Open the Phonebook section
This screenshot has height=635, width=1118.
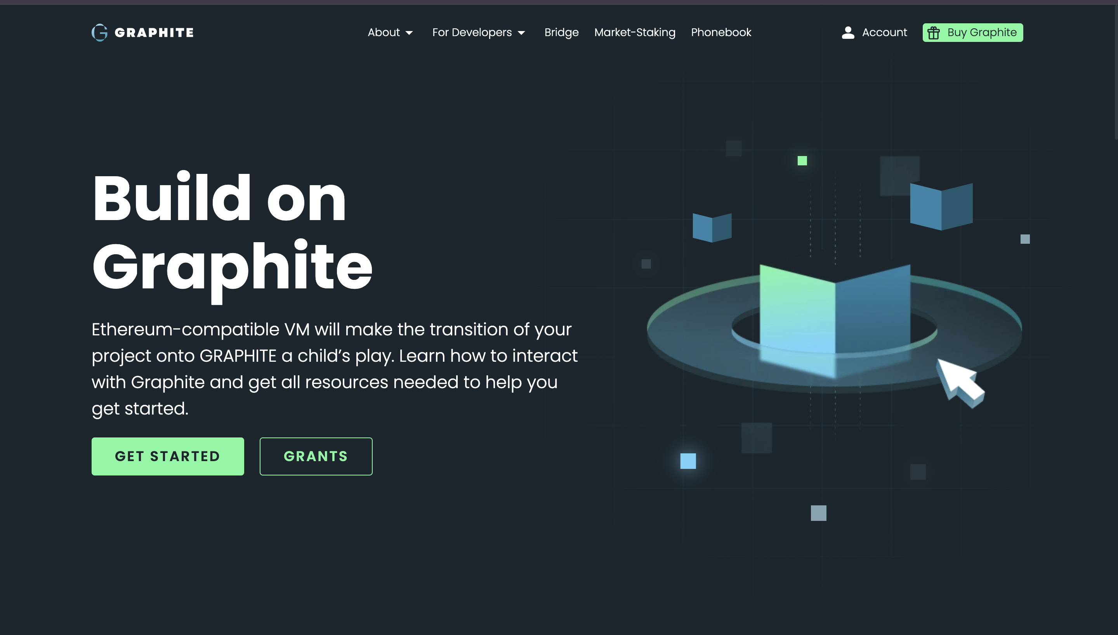pos(721,32)
